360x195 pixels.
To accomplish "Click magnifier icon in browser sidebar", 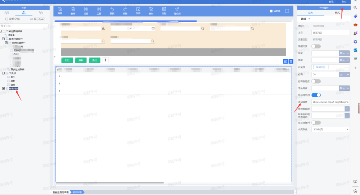I will 355,8.
